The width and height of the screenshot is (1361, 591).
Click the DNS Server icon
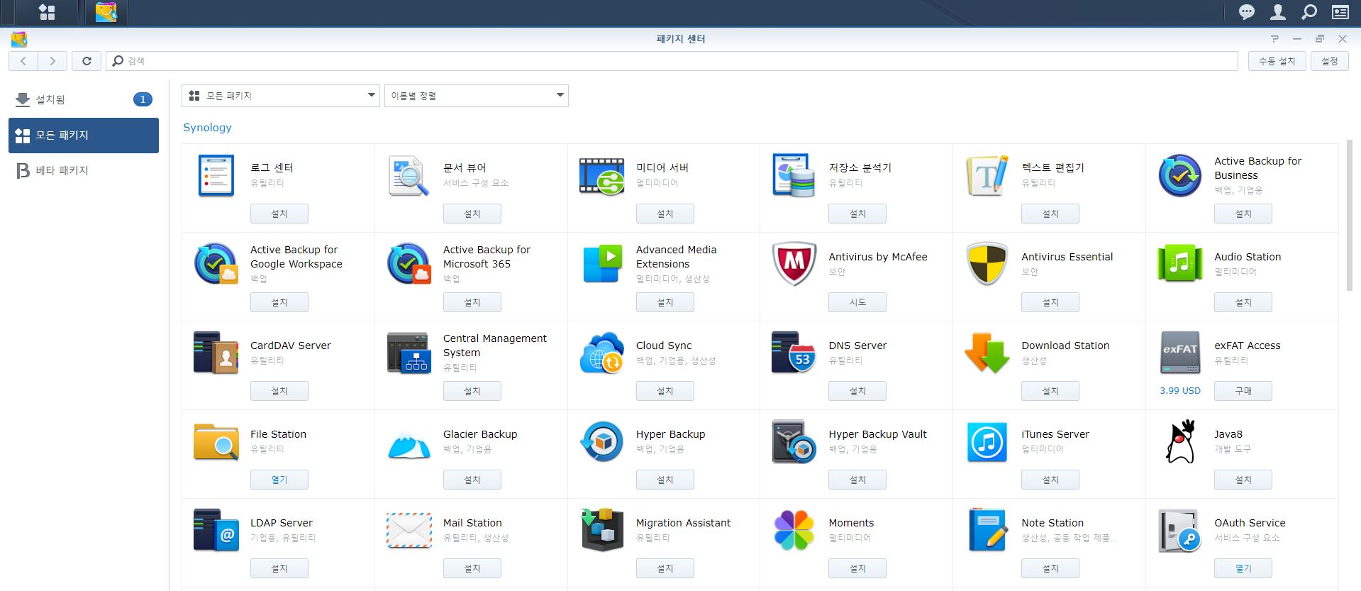[x=794, y=353]
